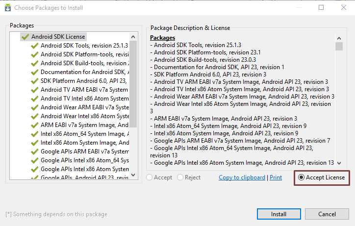Click the Install button

pos(279,214)
